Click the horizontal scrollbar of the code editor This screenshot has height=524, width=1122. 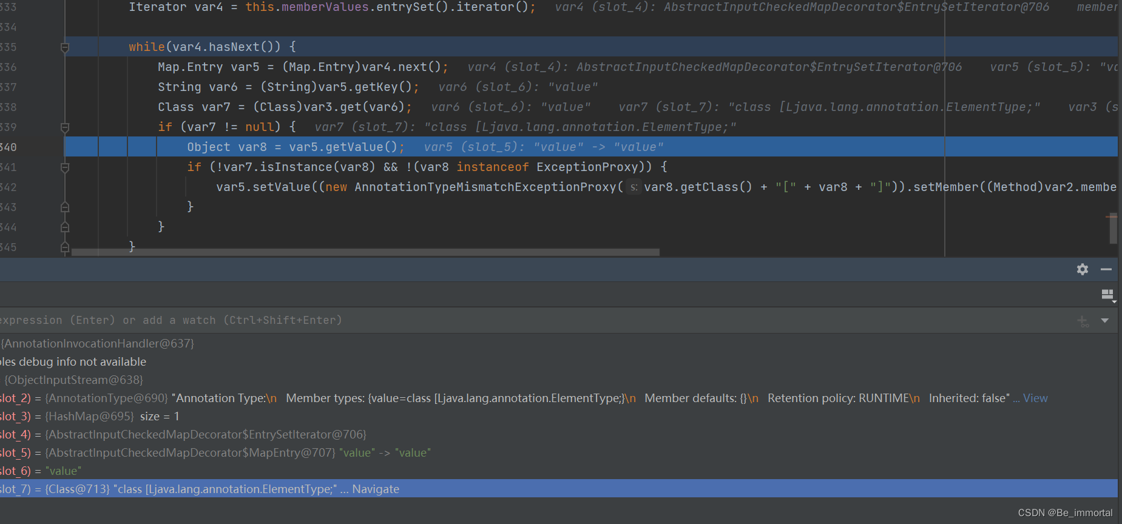365,252
